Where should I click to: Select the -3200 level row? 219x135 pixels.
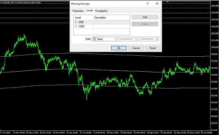pyautogui.click(x=102, y=26)
